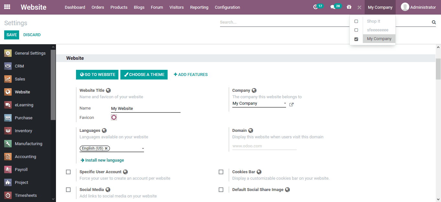
Task: Open the Company field dropdown
Action: [x=284, y=103]
